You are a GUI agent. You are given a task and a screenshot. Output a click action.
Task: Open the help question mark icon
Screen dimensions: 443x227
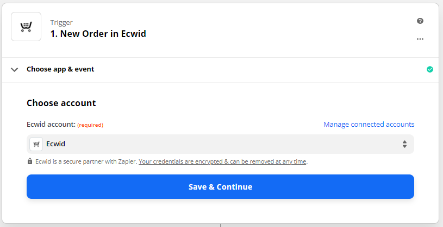click(x=420, y=21)
